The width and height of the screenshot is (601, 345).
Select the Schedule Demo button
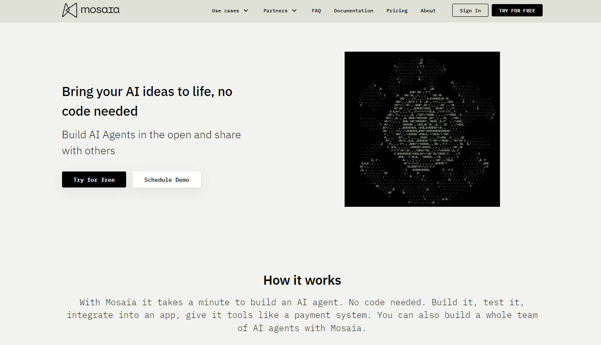click(166, 180)
